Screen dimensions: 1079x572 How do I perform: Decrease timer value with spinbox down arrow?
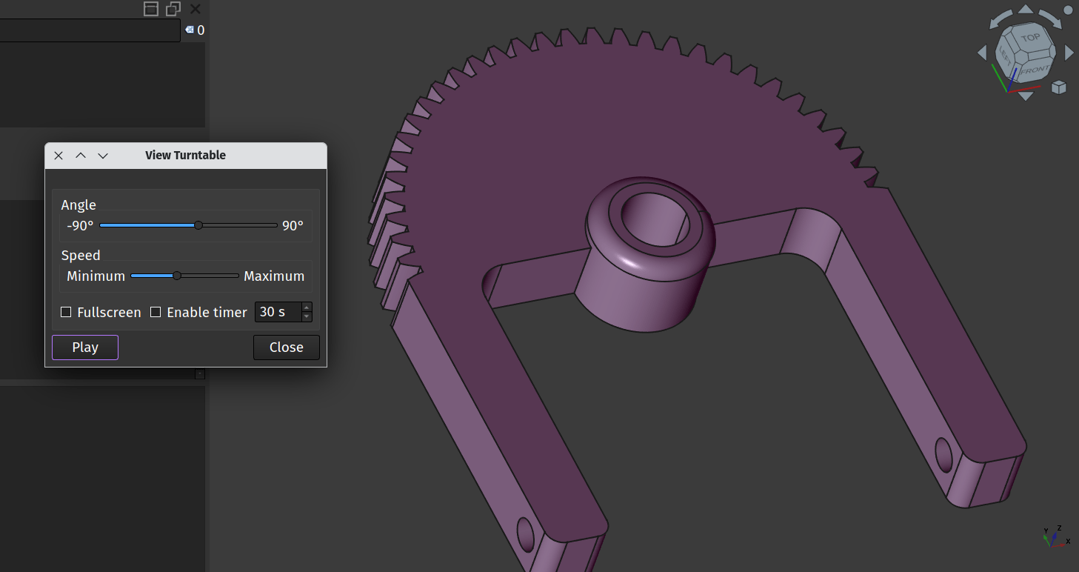click(x=307, y=316)
